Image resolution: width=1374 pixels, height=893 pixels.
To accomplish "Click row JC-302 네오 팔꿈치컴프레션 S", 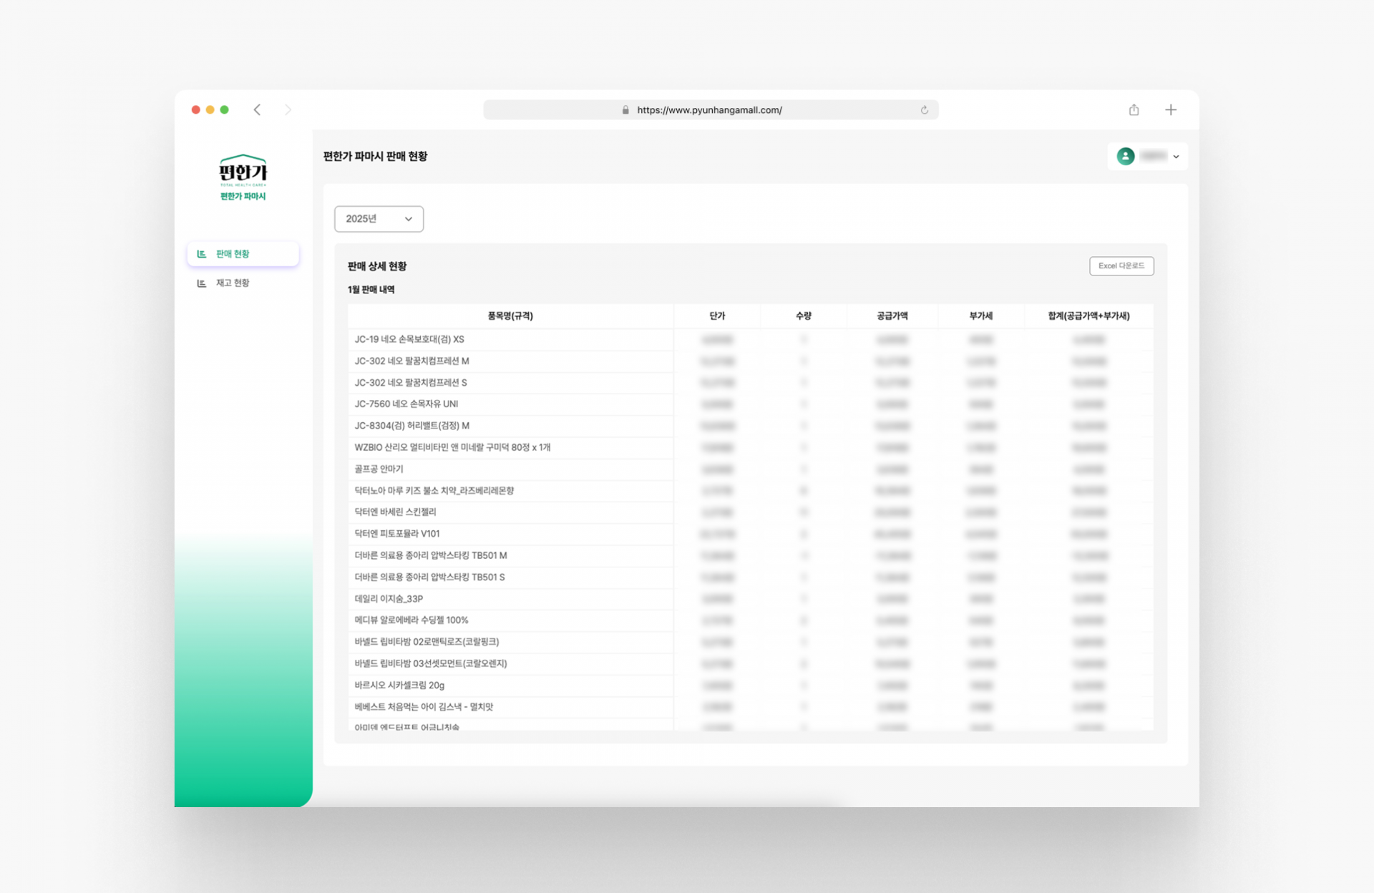I will 750,383.
